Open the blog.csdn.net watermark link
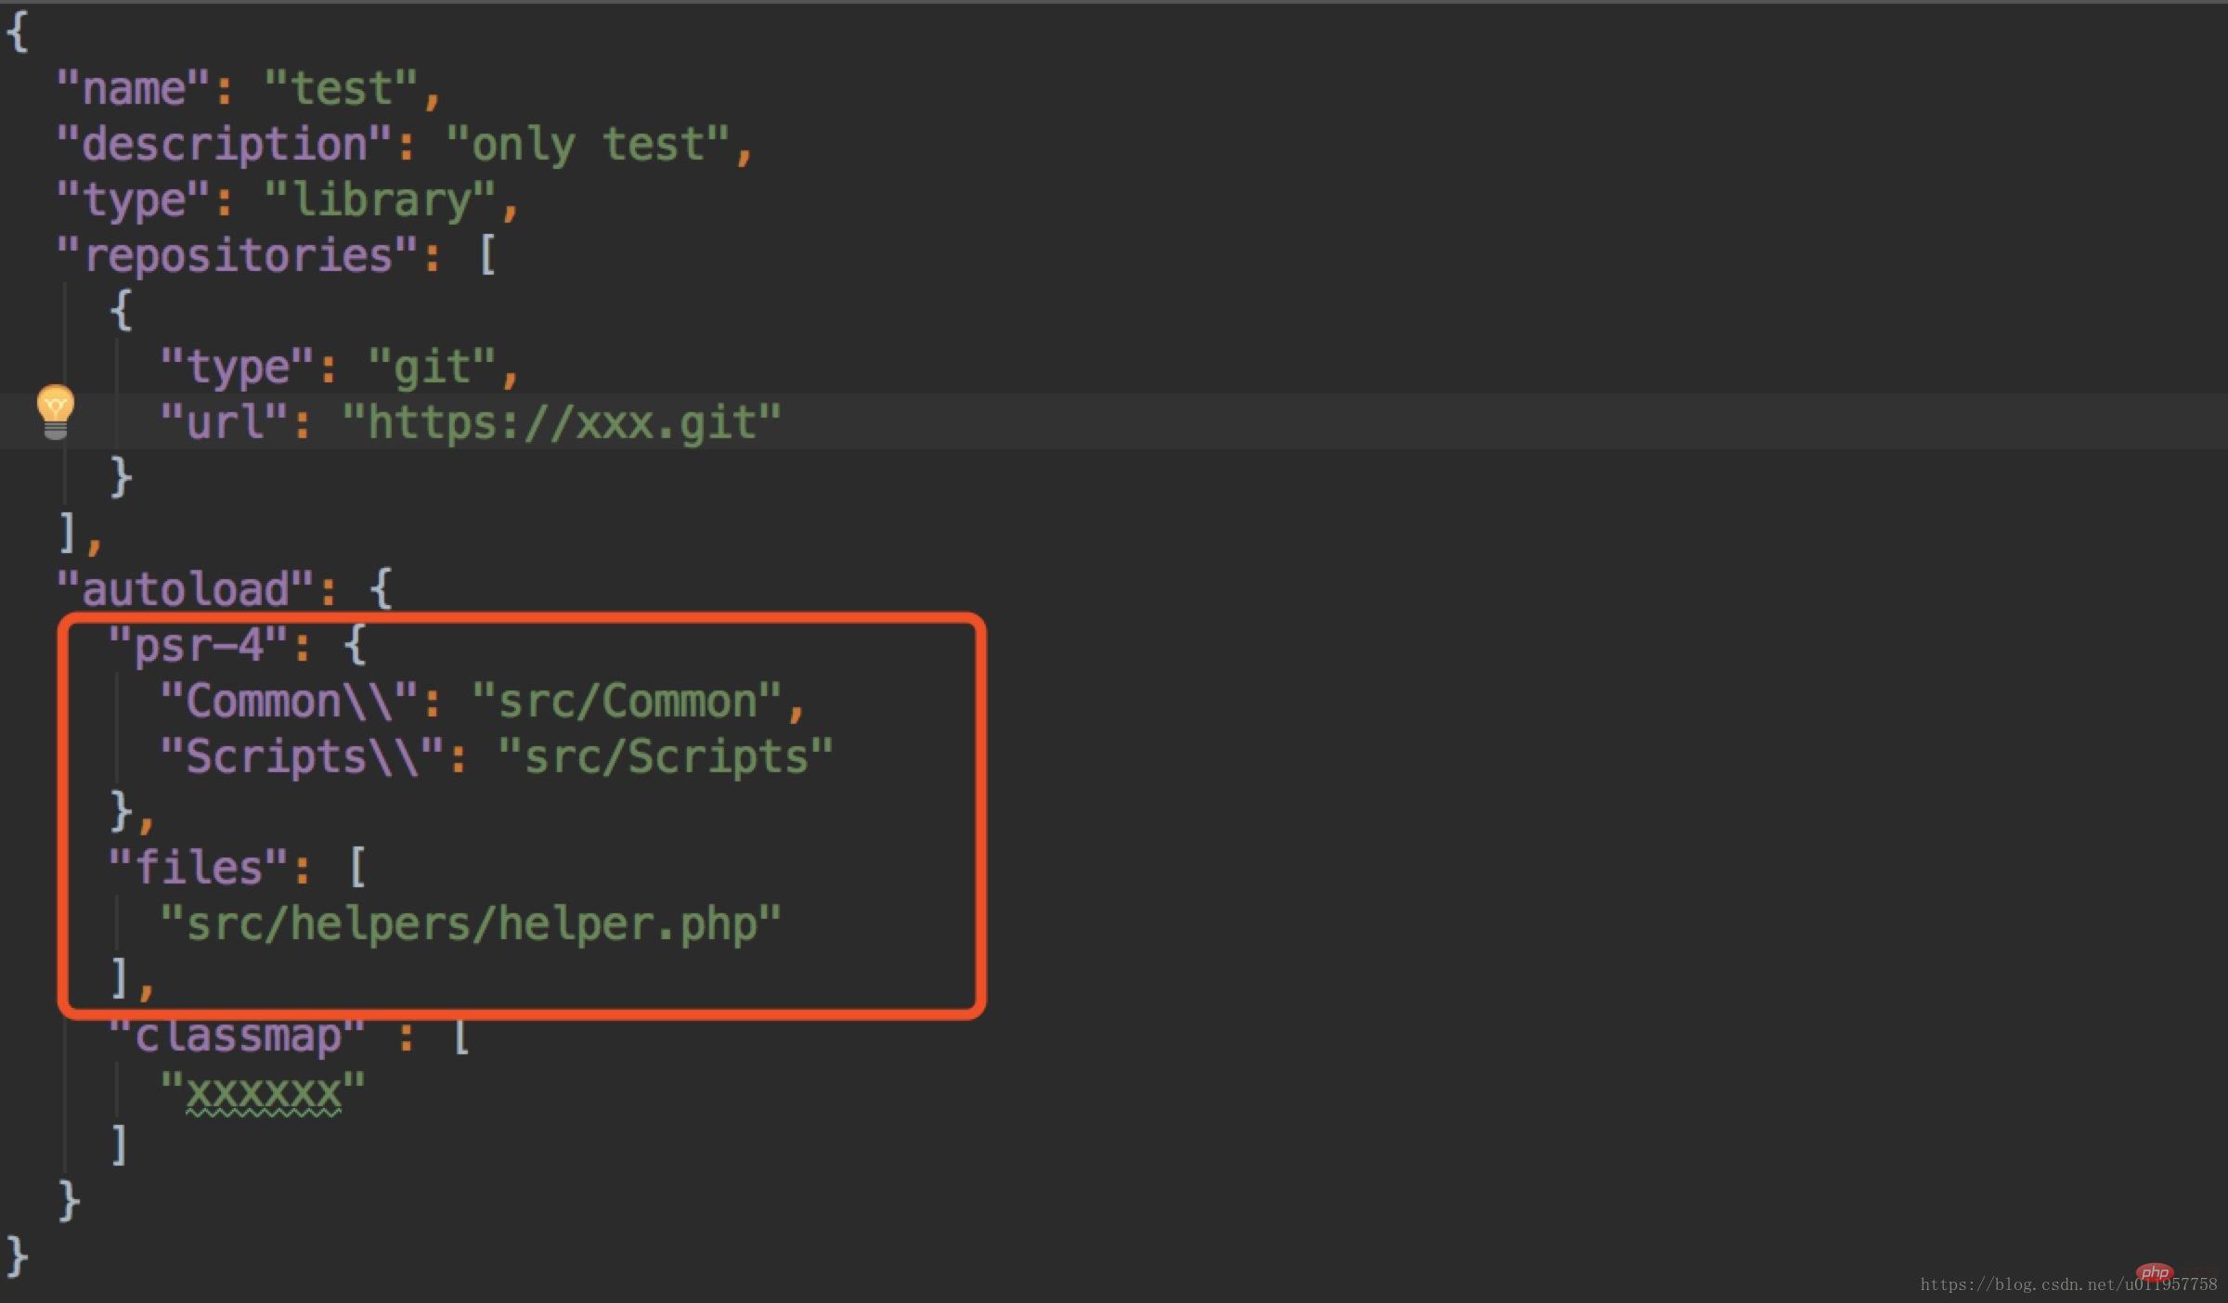The height and width of the screenshot is (1303, 2228). pos(2068,1284)
